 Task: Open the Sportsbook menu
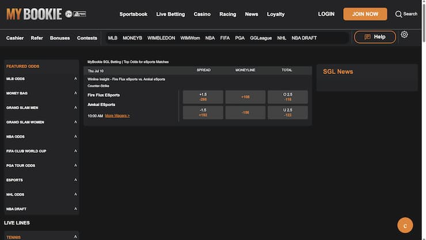tap(134, 14)
